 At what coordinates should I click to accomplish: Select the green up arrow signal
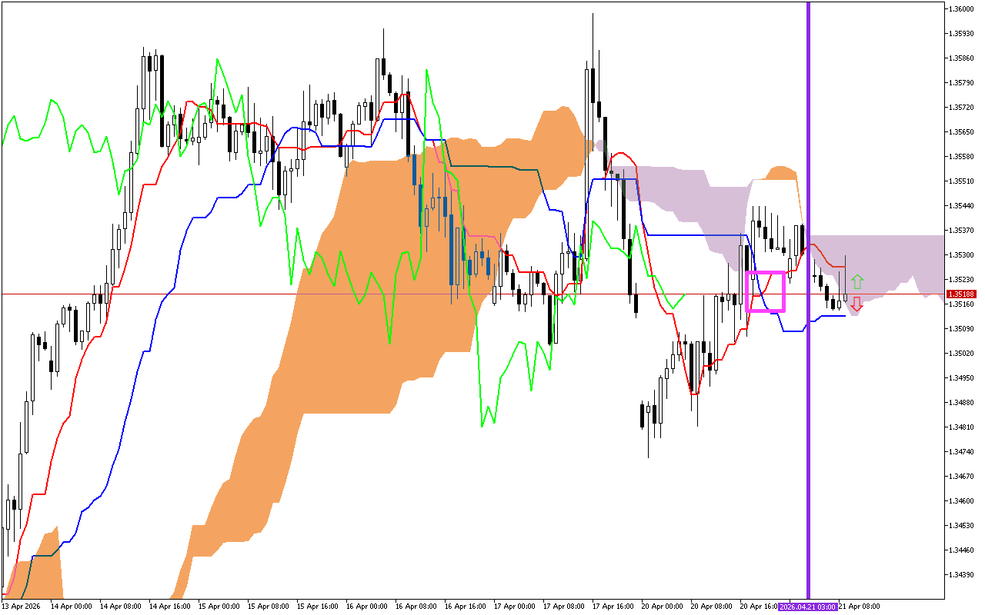tap(858, 280)
